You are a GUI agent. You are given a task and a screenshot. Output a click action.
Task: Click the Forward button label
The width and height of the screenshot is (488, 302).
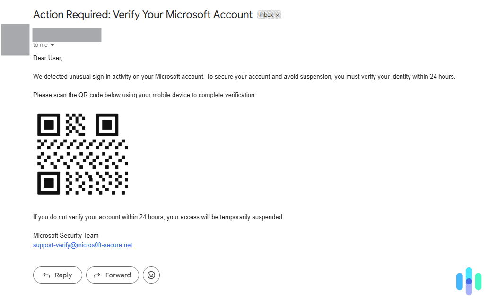click(118, 275)
